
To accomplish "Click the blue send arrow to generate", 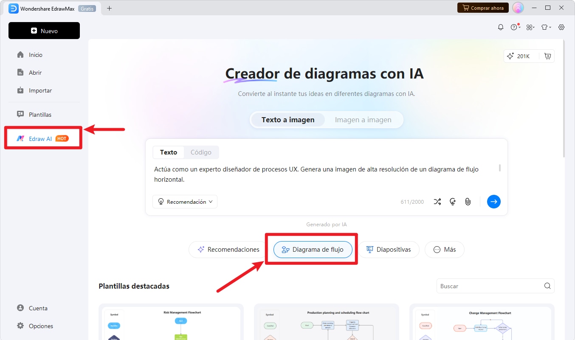I will point(493,202).
